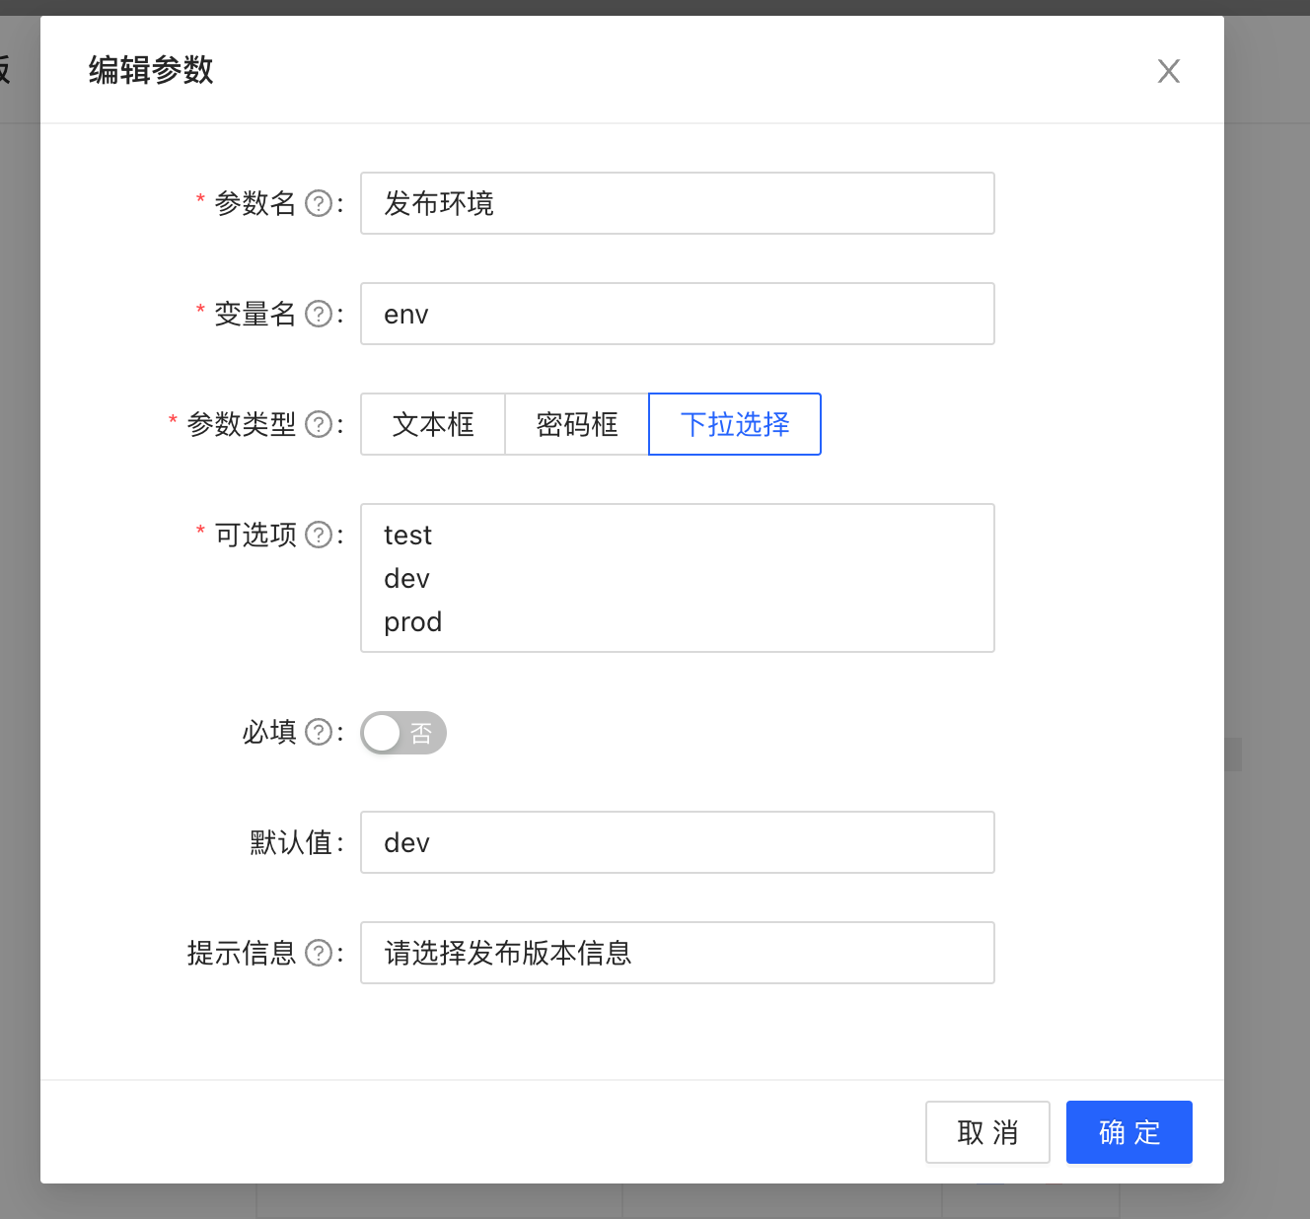Toggle the 必填 switch to 是
Screen dimensions: 1310x1219
[x=402, y=733]
